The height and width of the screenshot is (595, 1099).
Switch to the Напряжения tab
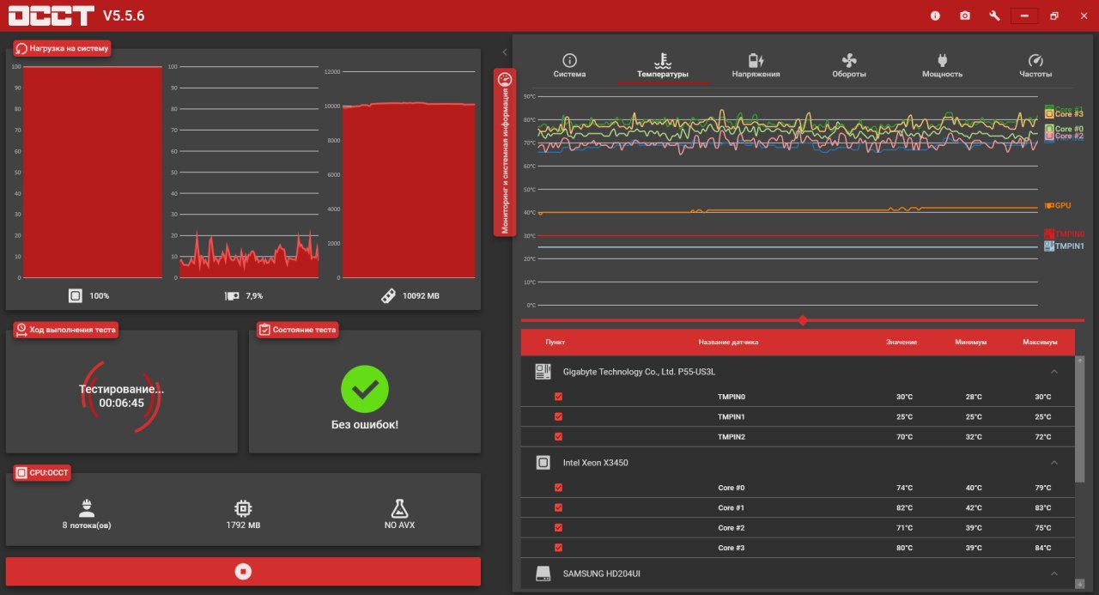pyautogui.click(x=756, y=65)
